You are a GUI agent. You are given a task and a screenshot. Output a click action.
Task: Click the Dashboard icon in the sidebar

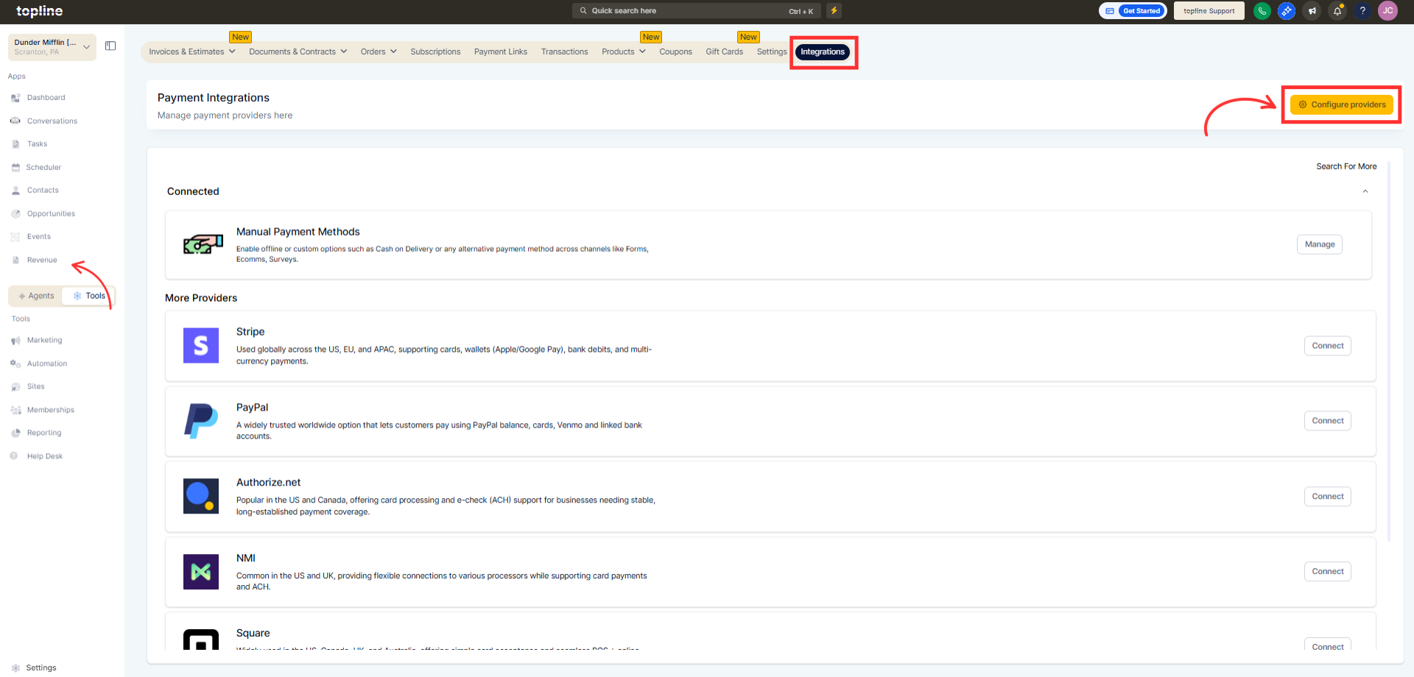[x=15, y=98]
